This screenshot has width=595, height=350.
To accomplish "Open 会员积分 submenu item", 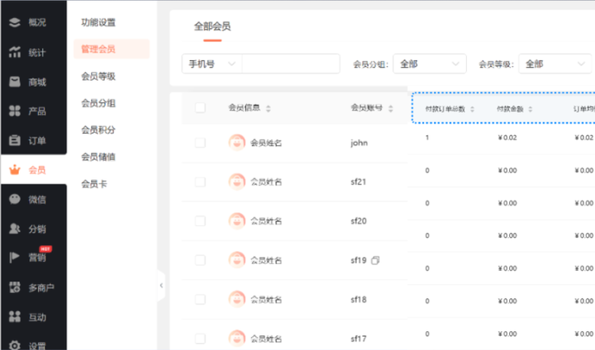I will click(98, 130).
